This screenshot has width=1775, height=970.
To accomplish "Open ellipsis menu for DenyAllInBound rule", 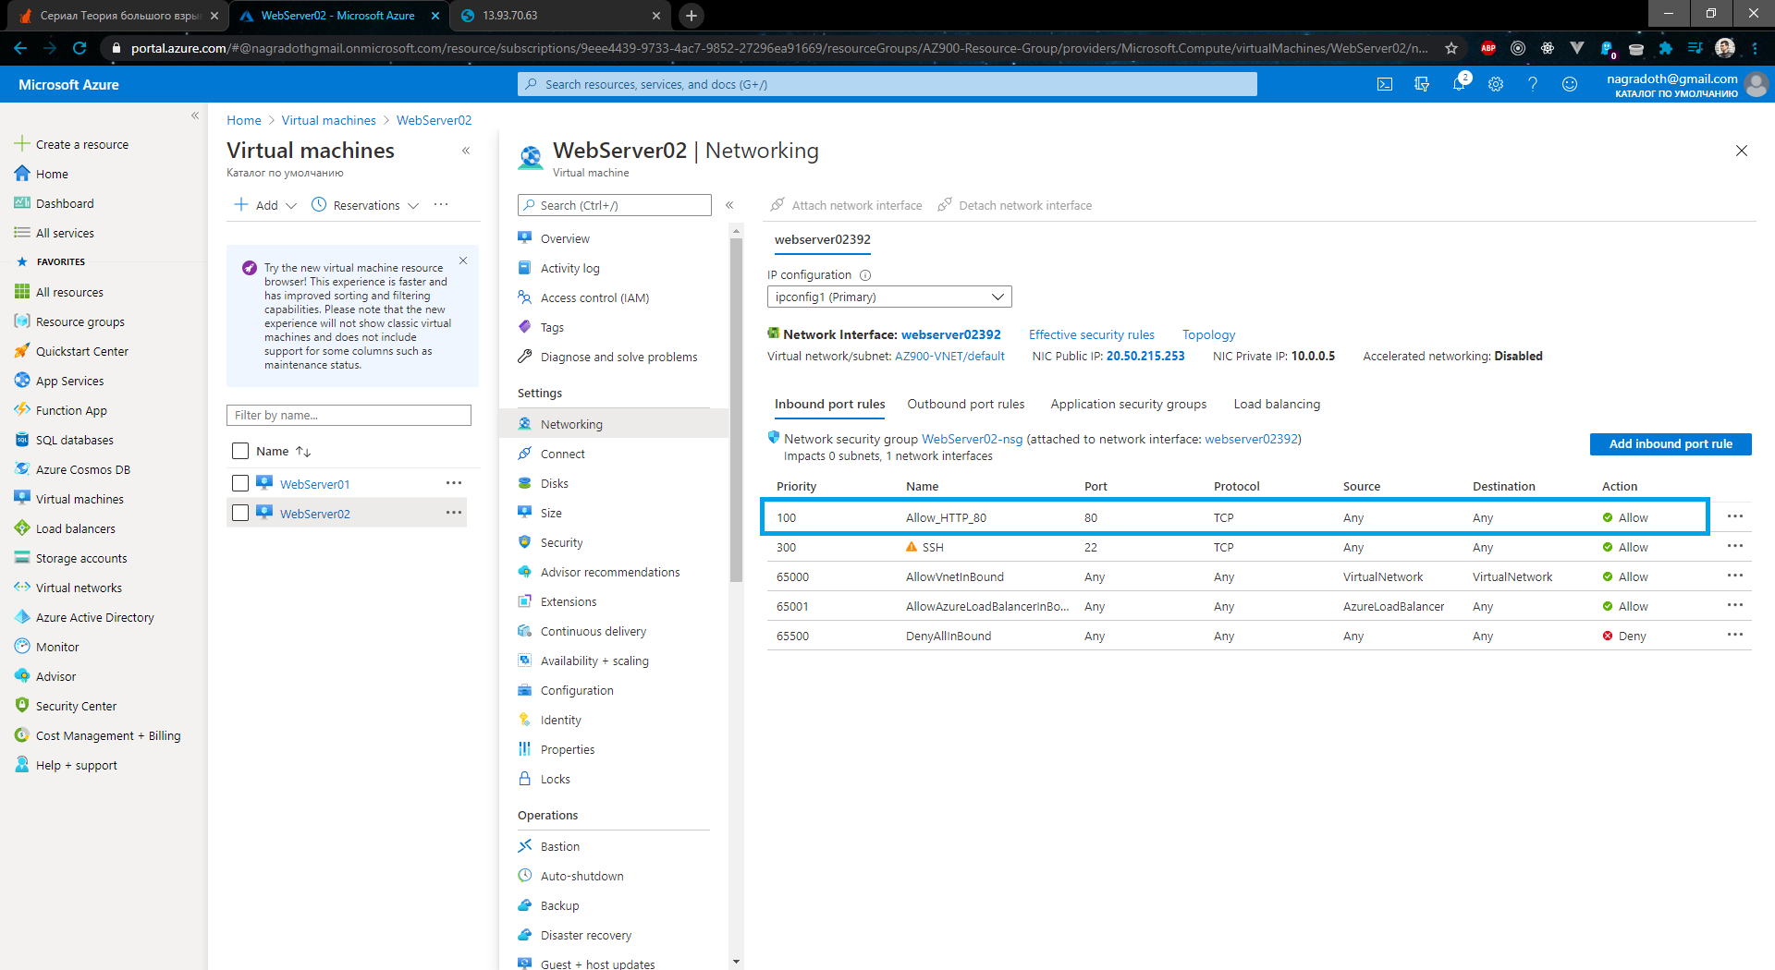I will coord(1735,635).
